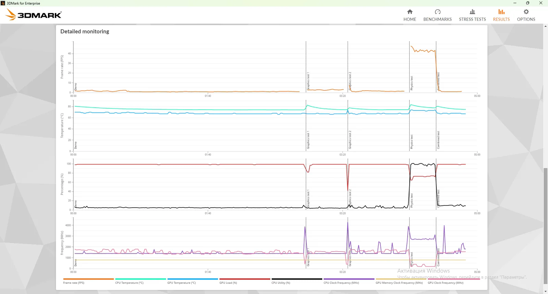The width and height of the screenshot is (548, 294).
Task: Open STRESS TESTS section
Action: [x=472, y=15]
